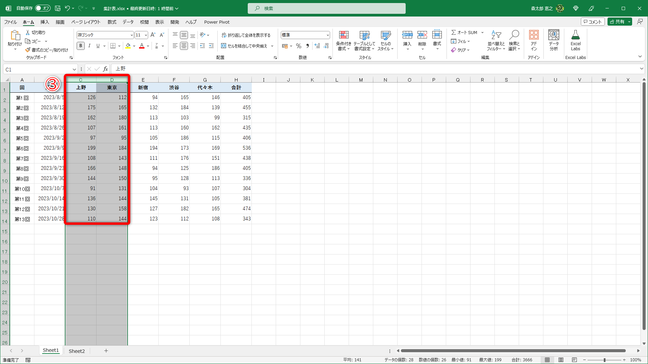This screenshot has width=648, height=364.
Task: Open the font name dropdown
Action: (132, 35)
